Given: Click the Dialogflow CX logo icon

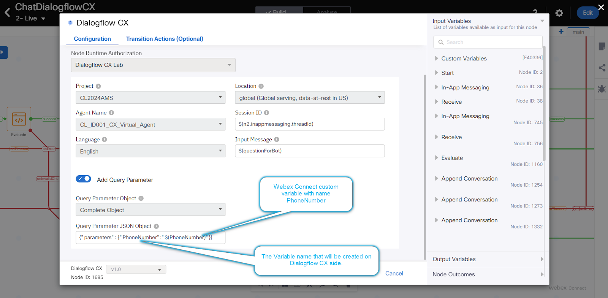Looking at the screenshot, I should (x=70, y=23).
